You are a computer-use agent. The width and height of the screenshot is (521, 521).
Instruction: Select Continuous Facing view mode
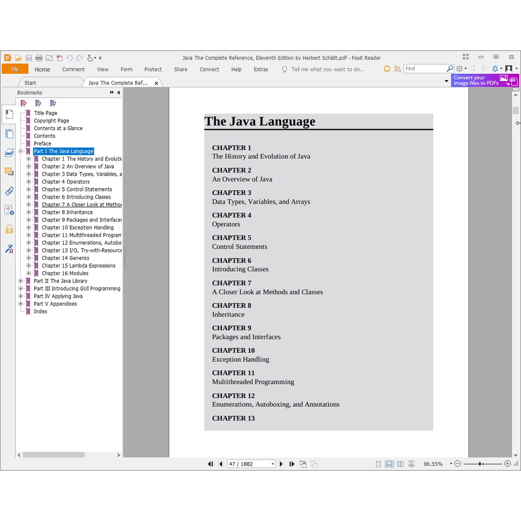[x=411, y=464]
